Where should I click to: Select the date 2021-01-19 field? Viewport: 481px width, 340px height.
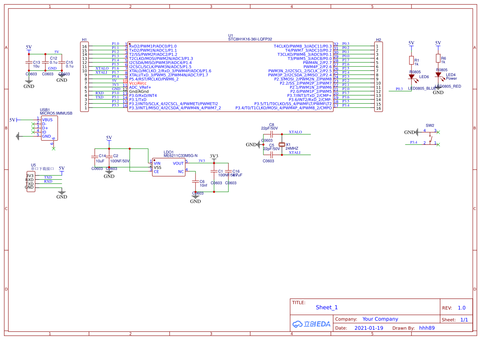369,328
